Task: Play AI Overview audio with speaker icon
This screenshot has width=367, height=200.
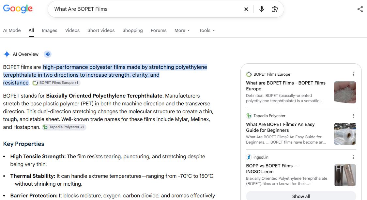Action: pos(48,54)
